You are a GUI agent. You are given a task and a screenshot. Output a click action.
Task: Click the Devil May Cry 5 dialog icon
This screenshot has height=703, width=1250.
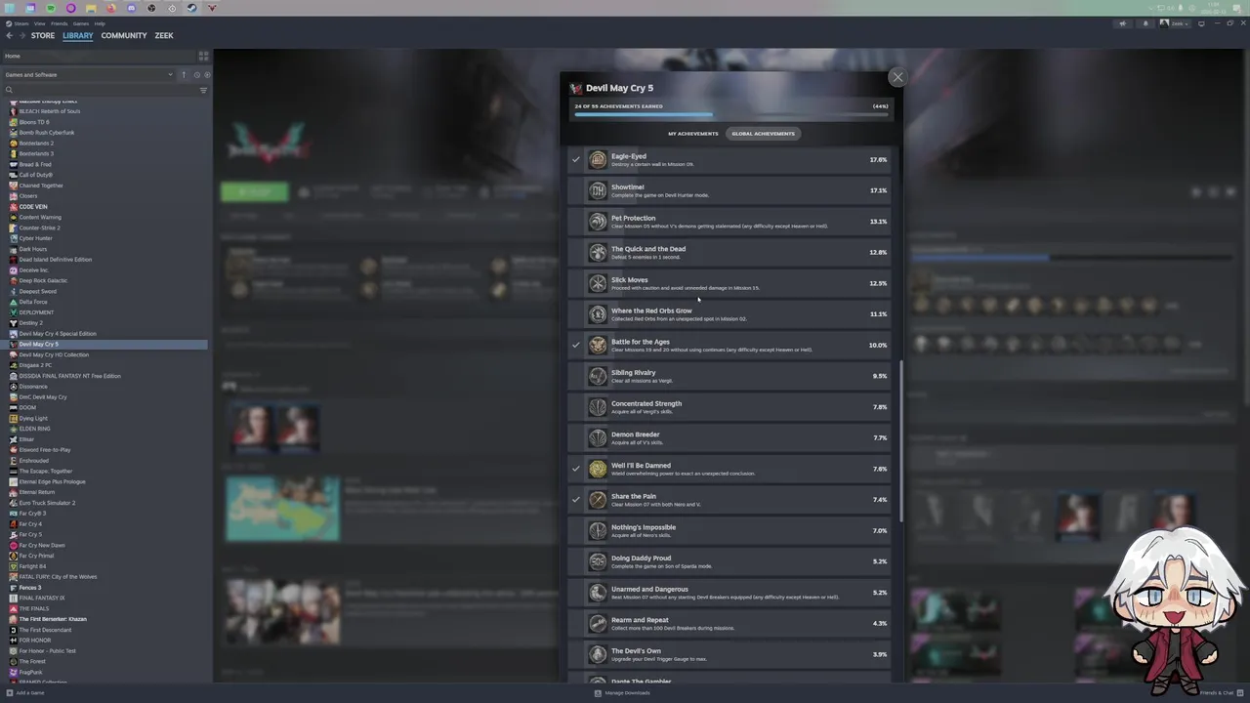(576, 88)
